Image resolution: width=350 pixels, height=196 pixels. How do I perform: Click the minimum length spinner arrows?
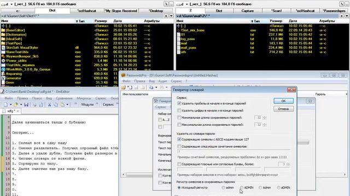pos(265,118)
